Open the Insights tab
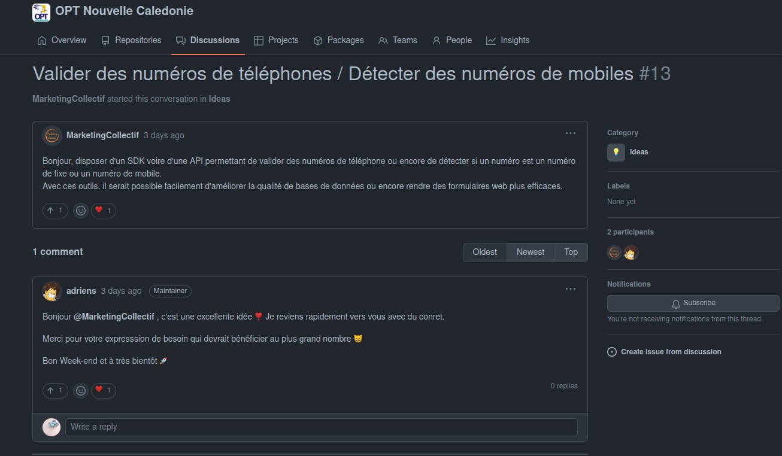Screen dimensions: 782x456 coord(508,40)
